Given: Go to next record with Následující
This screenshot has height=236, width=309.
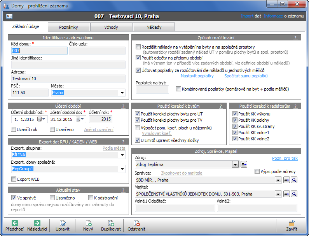Looking at the screenshot, I should [x=37, y=226].
